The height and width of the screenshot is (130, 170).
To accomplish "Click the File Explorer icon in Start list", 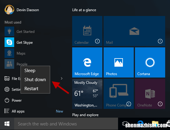I will (7, 78).
